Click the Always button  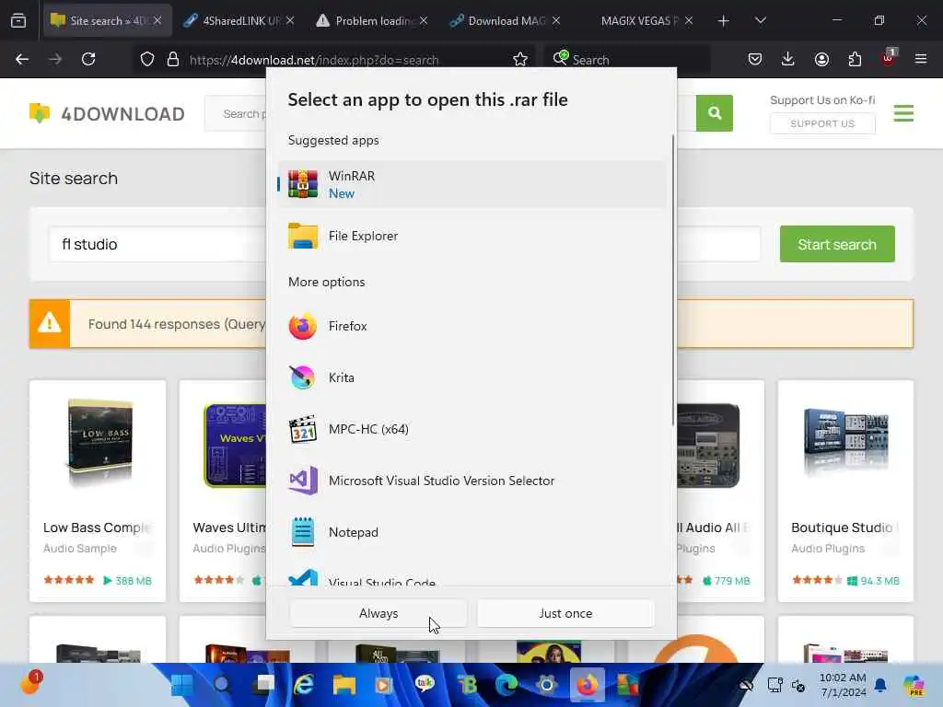point(378,613)
